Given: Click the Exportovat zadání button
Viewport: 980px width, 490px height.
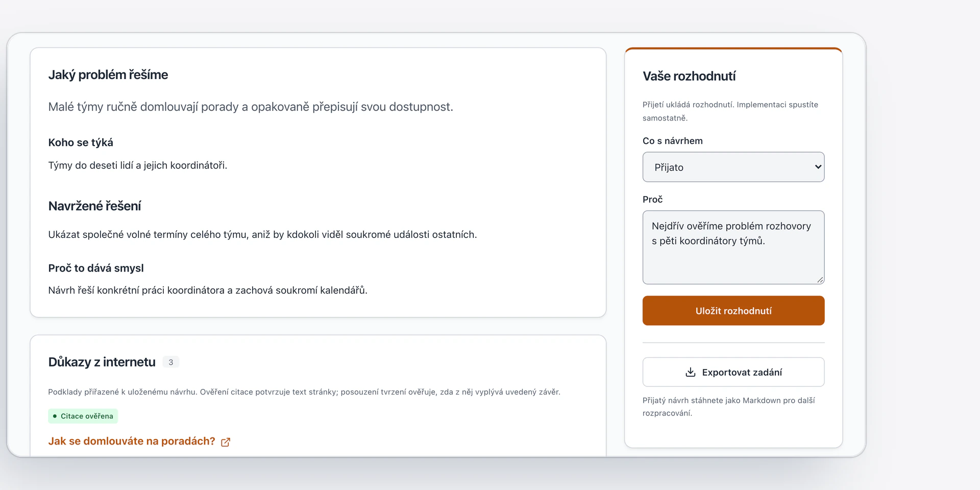Looking at the screenshot, I should tap(733, 372).
